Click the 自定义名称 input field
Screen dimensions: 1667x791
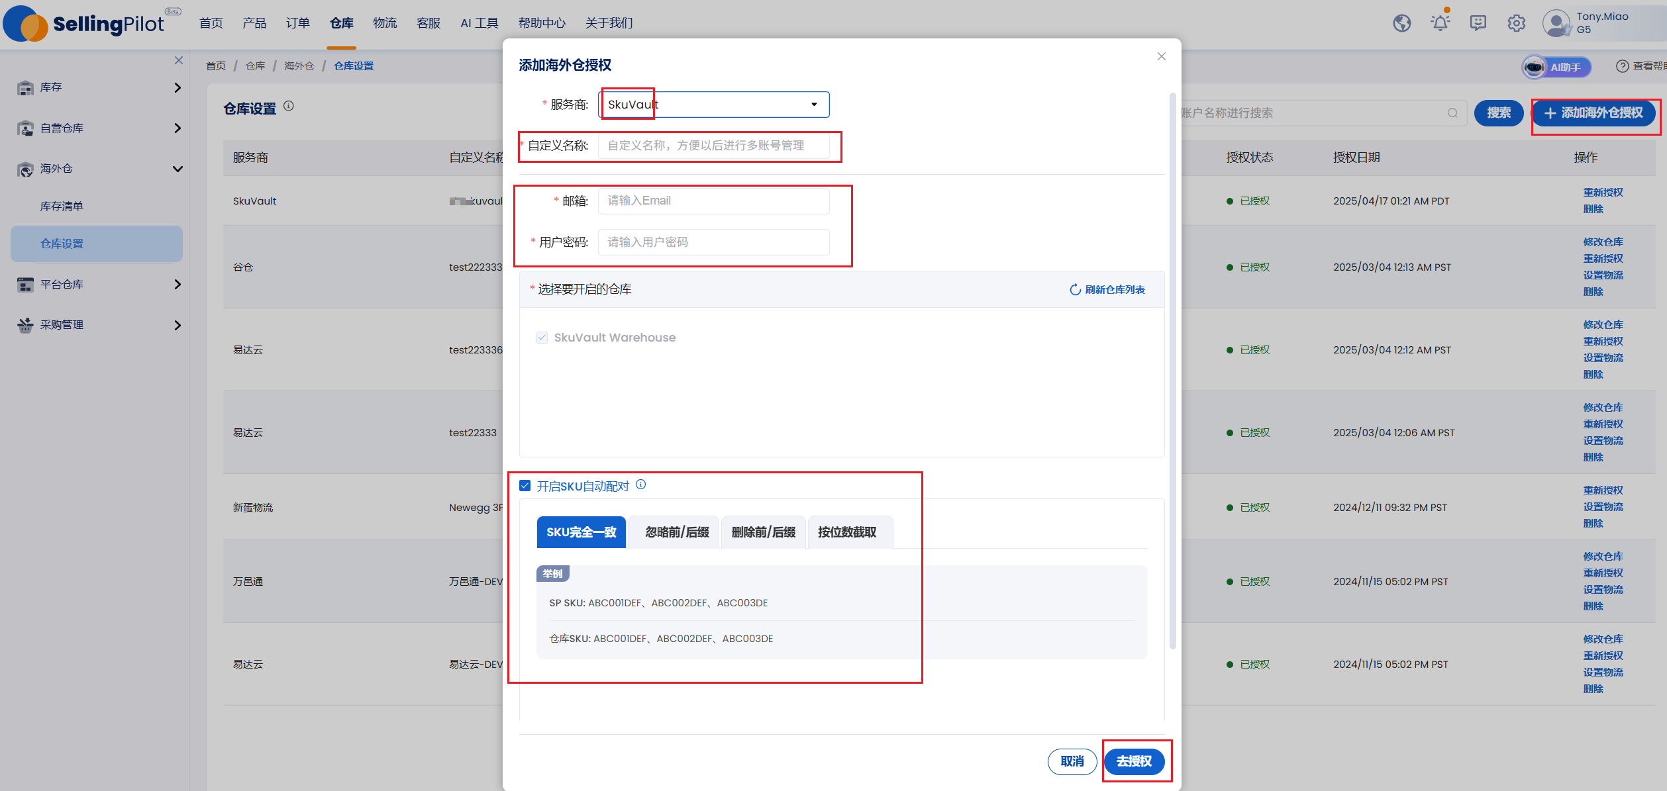click(714, 146)
